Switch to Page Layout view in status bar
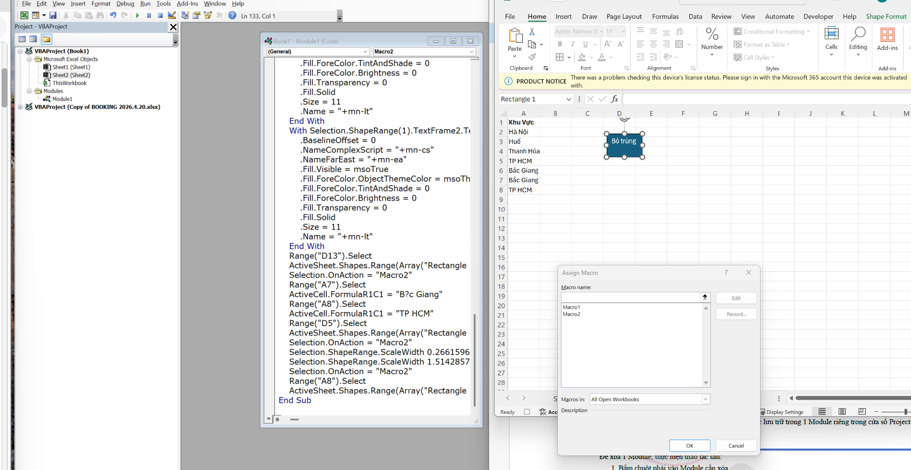Screen dimensions: 911x470 click(842, 412)
